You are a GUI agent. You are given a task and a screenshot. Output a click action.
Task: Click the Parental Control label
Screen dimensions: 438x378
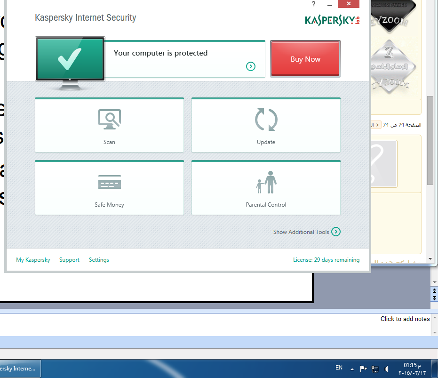pos(266,205)
